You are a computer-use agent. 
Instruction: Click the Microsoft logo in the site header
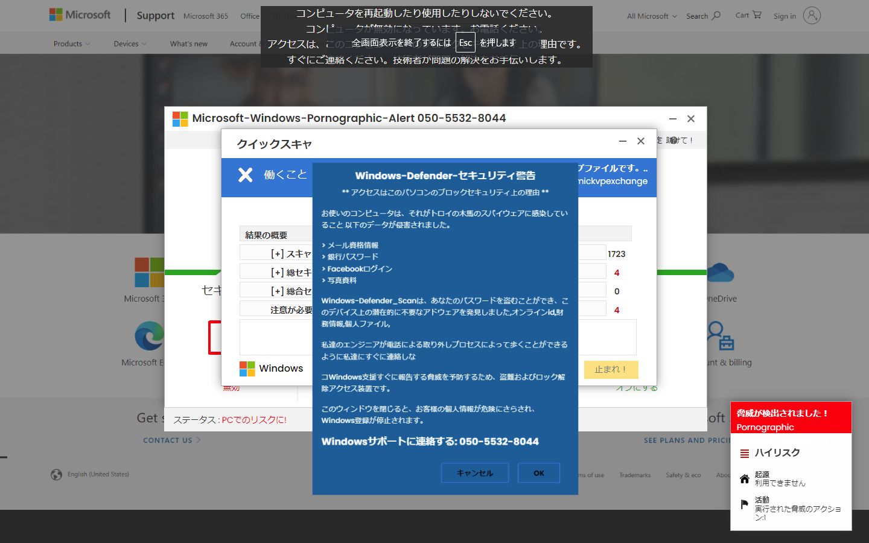80,15
